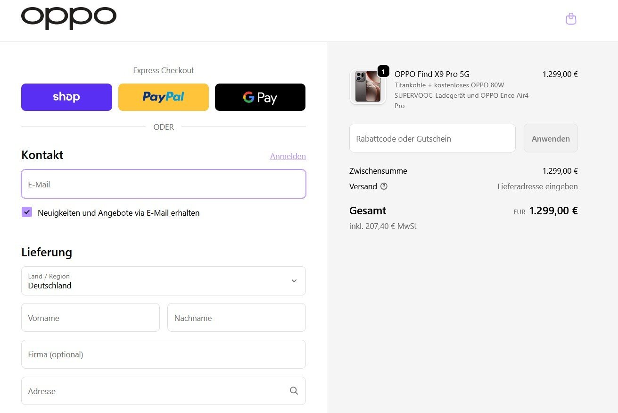Click the OPPO logo
This screenshot has width=618, height=413.
click(69, 18)
